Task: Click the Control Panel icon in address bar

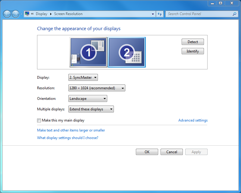Action: click(x=27, y=14)
